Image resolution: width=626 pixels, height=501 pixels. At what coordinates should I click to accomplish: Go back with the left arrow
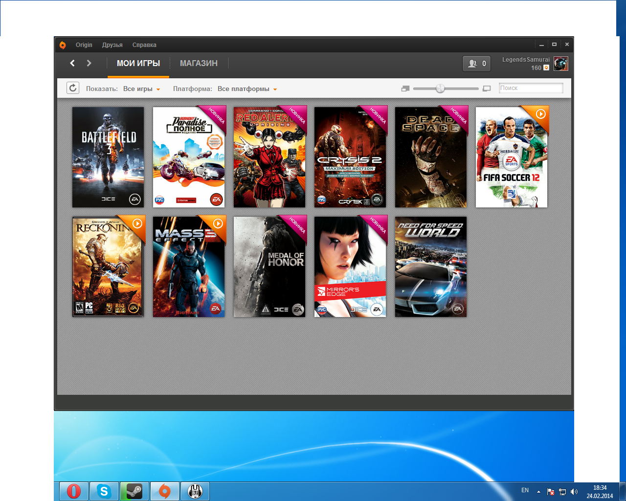point(72,63)
